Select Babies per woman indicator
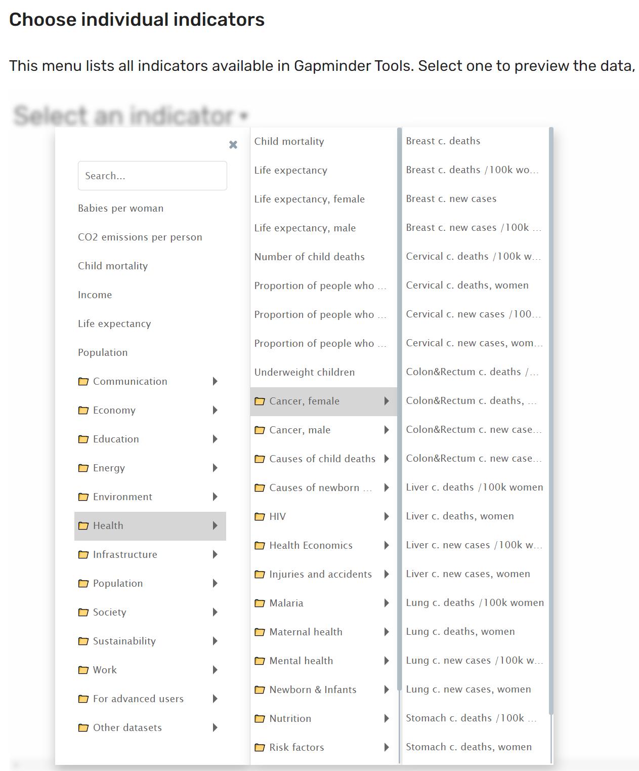This screenshot has height=771, width=639. click(120, 209)
